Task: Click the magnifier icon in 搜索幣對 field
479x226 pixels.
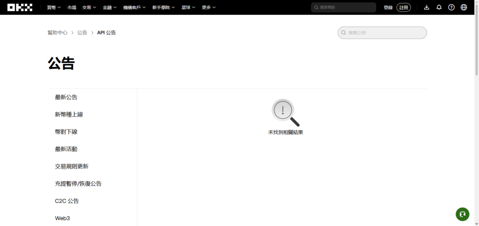Action: click(317, 7)
